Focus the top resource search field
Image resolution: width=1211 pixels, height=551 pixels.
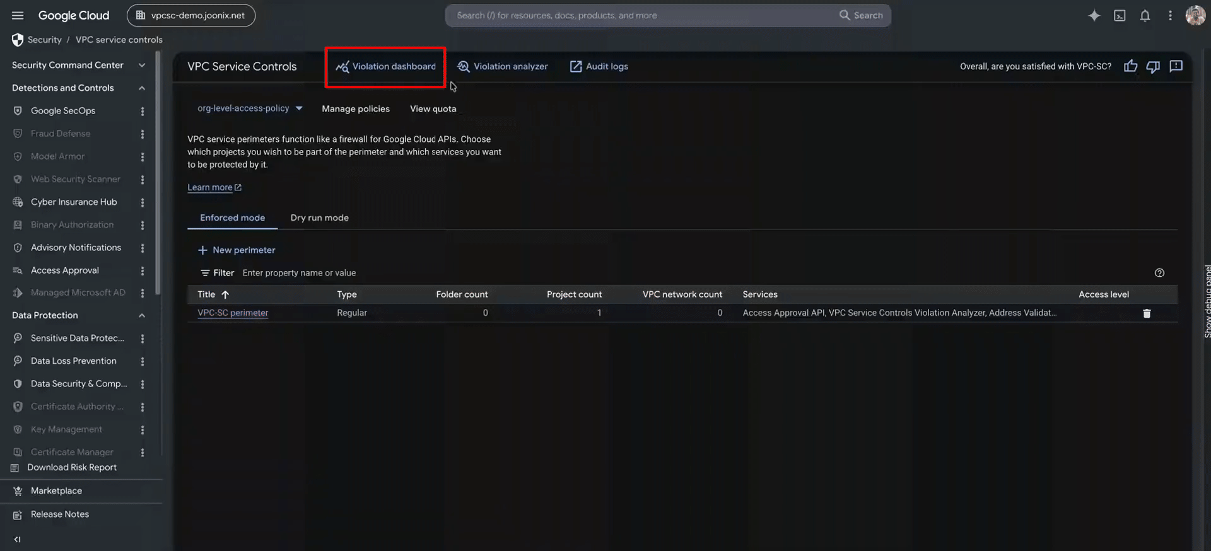(643, 16)
